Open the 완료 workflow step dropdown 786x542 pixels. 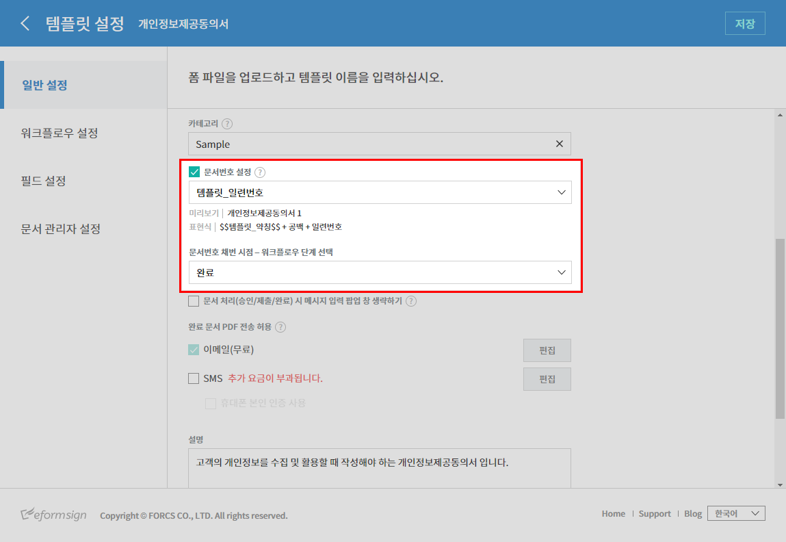380,272
